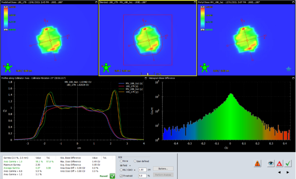
Task: Click the 180_179 (y) legend entry
Action: 129,92
